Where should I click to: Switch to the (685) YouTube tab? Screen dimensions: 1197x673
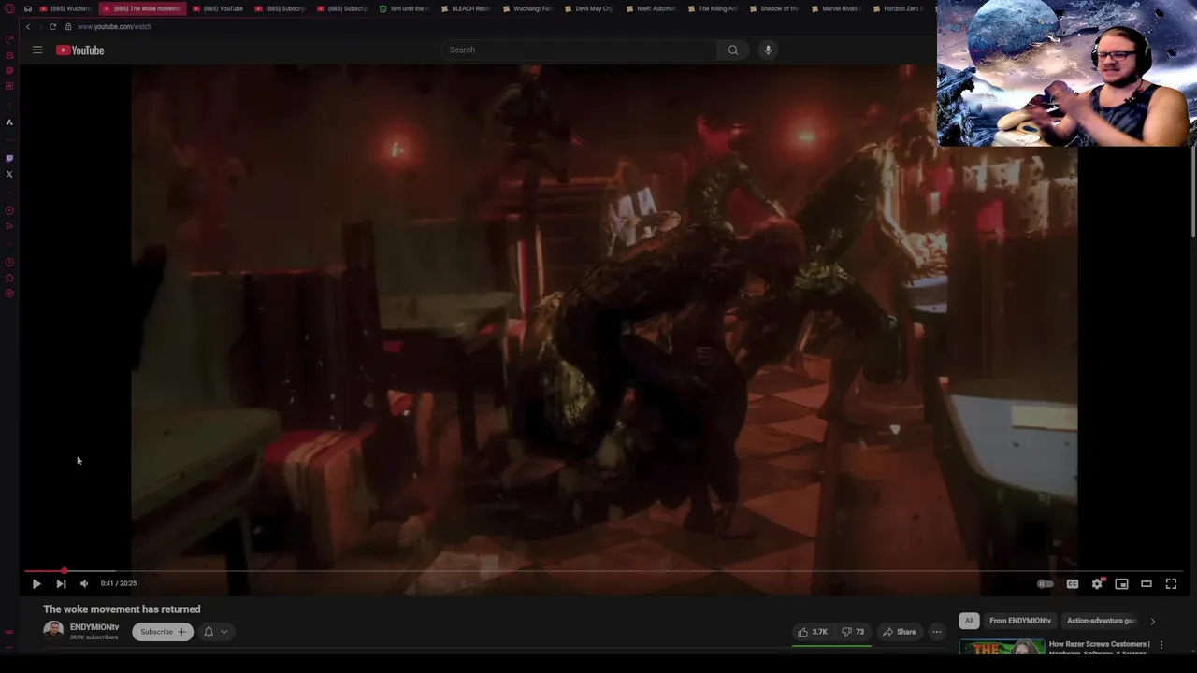pos(219,8)
